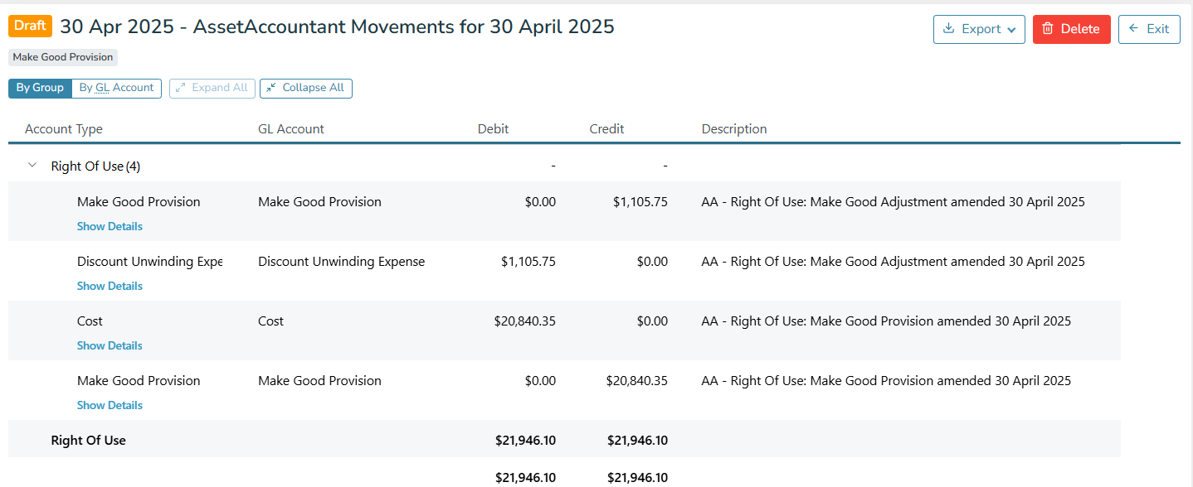Show Details for the Cost row

tap(110, 345)
